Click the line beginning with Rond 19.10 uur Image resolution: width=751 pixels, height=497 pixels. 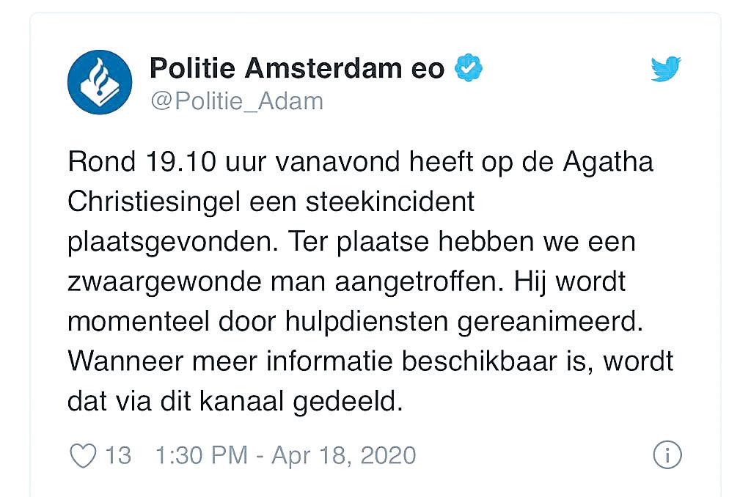(x=360, y=163)
